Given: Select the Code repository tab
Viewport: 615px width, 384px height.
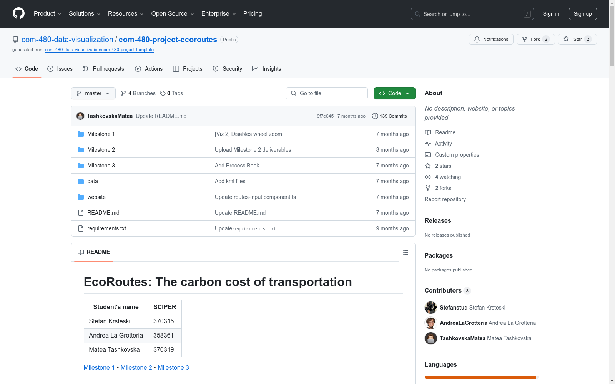Looking at the screenshot, I should (27, 69).
